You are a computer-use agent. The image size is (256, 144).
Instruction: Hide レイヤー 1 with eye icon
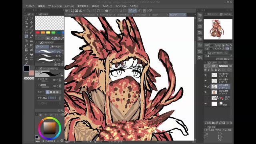tap(205, 92)
